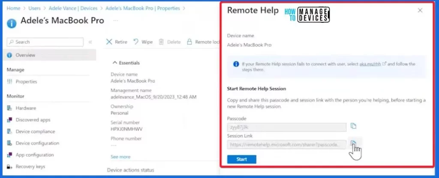Select the serial number HPXJ0NMHWV
The width and height of the screenshot is (439, 178).
tap(126, 129)
